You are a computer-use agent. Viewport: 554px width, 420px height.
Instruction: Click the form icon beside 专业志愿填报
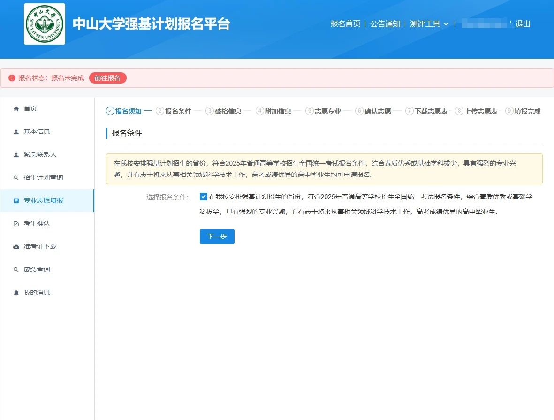(16, 200)
